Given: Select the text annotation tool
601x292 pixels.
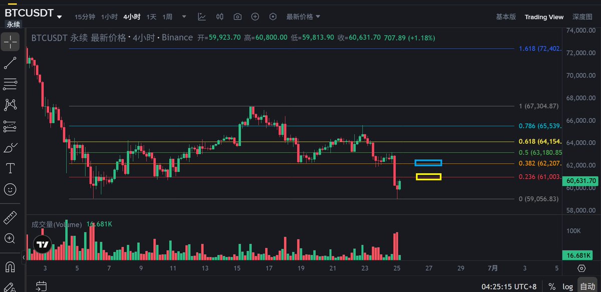Looking at the screenshot, I should (10, 168).
